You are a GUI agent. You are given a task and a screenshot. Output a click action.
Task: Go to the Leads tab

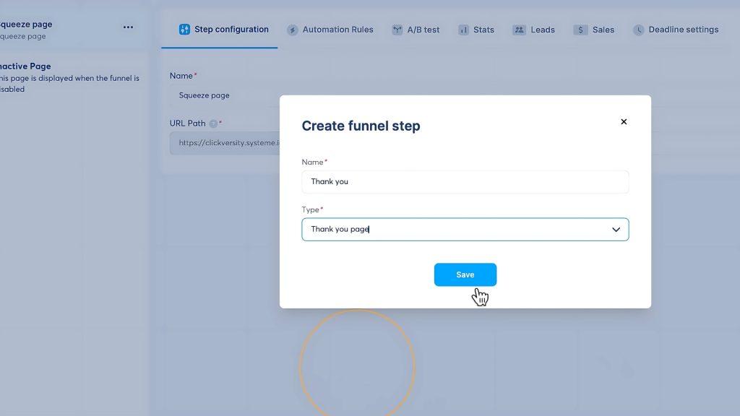click(x=533, y=30)
